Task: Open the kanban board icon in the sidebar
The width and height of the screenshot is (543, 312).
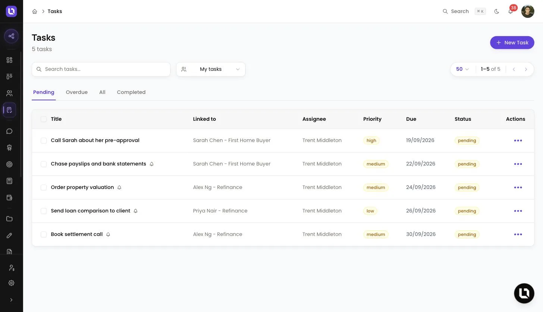Action: pyautogui.click(x=9, y=76)
